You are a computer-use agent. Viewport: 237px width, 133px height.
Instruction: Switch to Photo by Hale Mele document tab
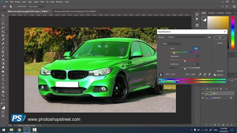tap(75, 11)
